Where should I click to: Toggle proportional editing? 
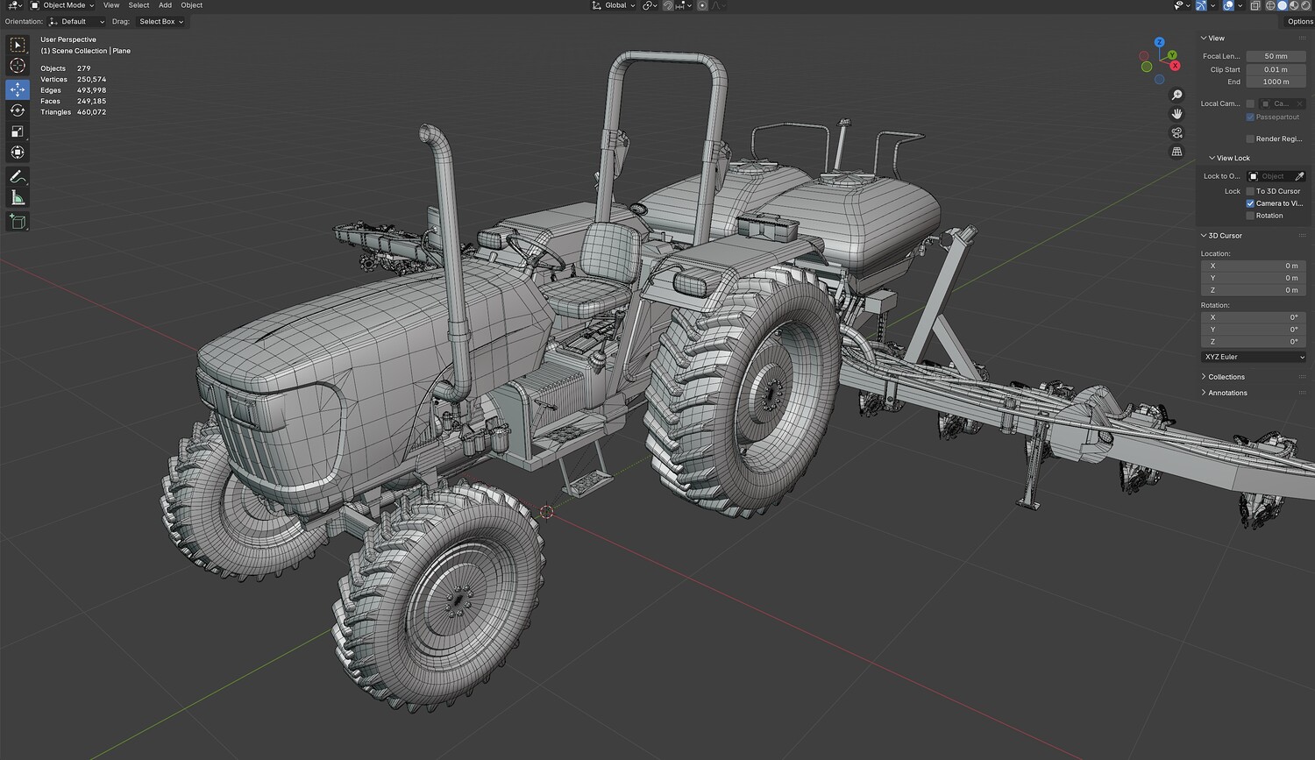tap(702, 5)
